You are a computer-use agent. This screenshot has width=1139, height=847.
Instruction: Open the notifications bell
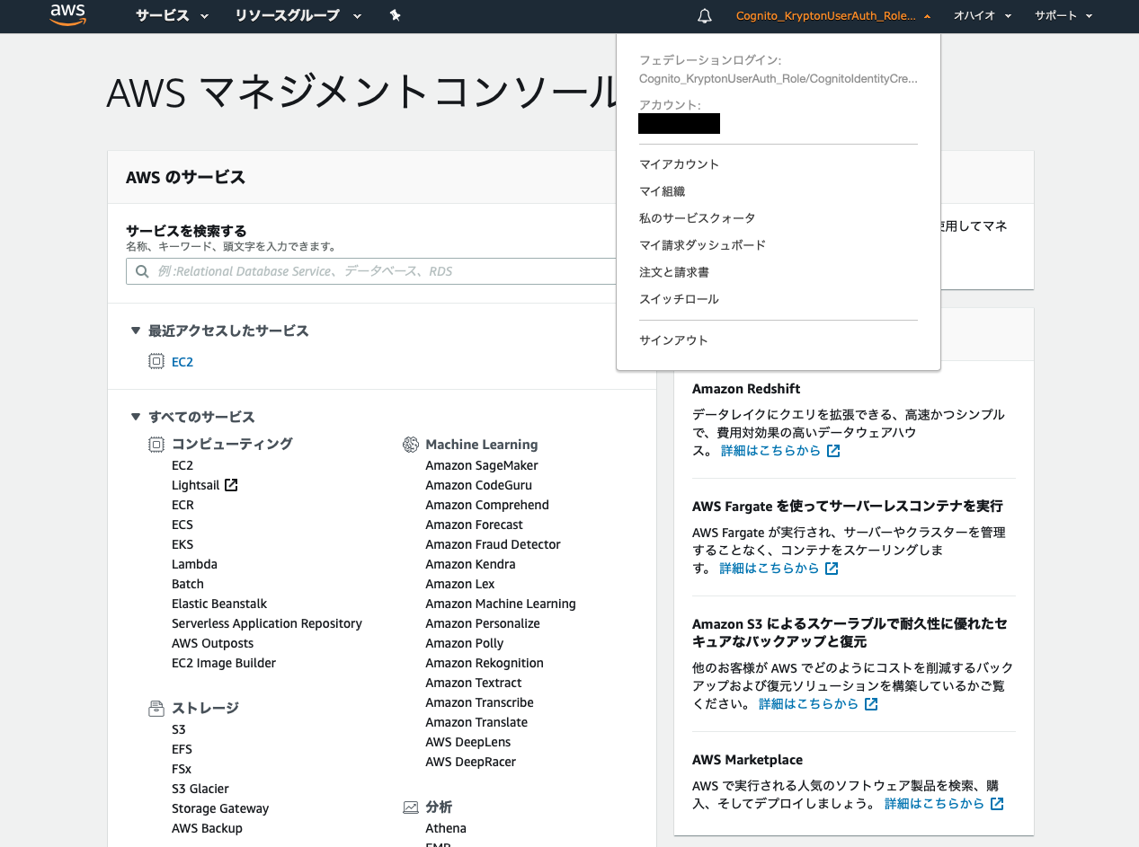point(704,15)
